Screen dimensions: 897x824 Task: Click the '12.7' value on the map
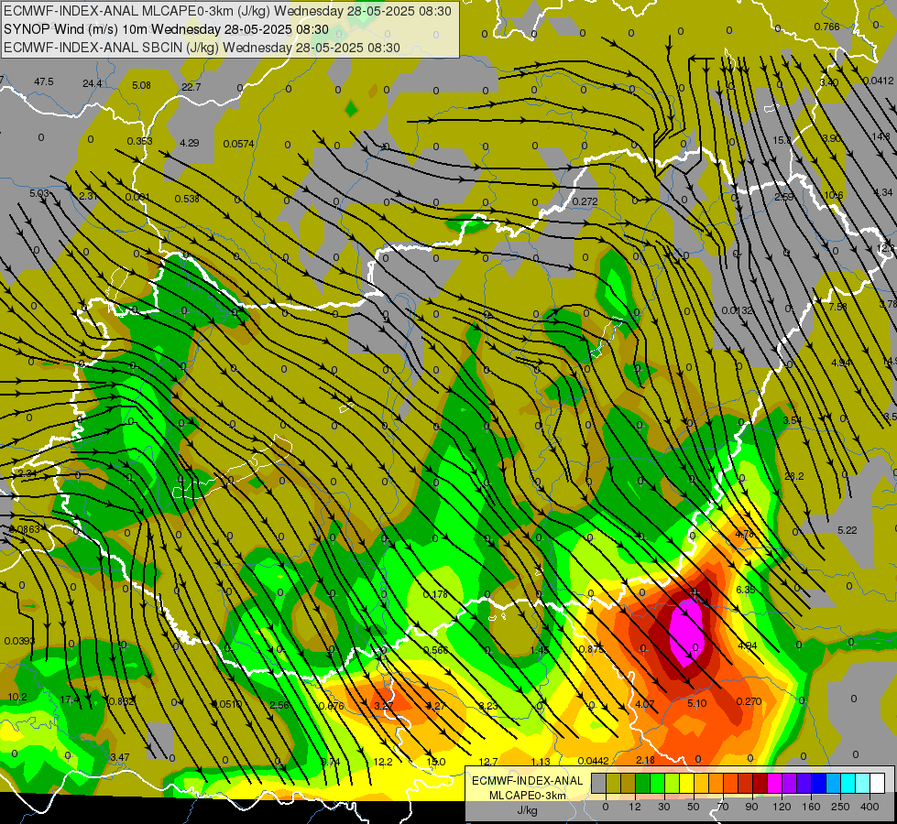point(488,761)
